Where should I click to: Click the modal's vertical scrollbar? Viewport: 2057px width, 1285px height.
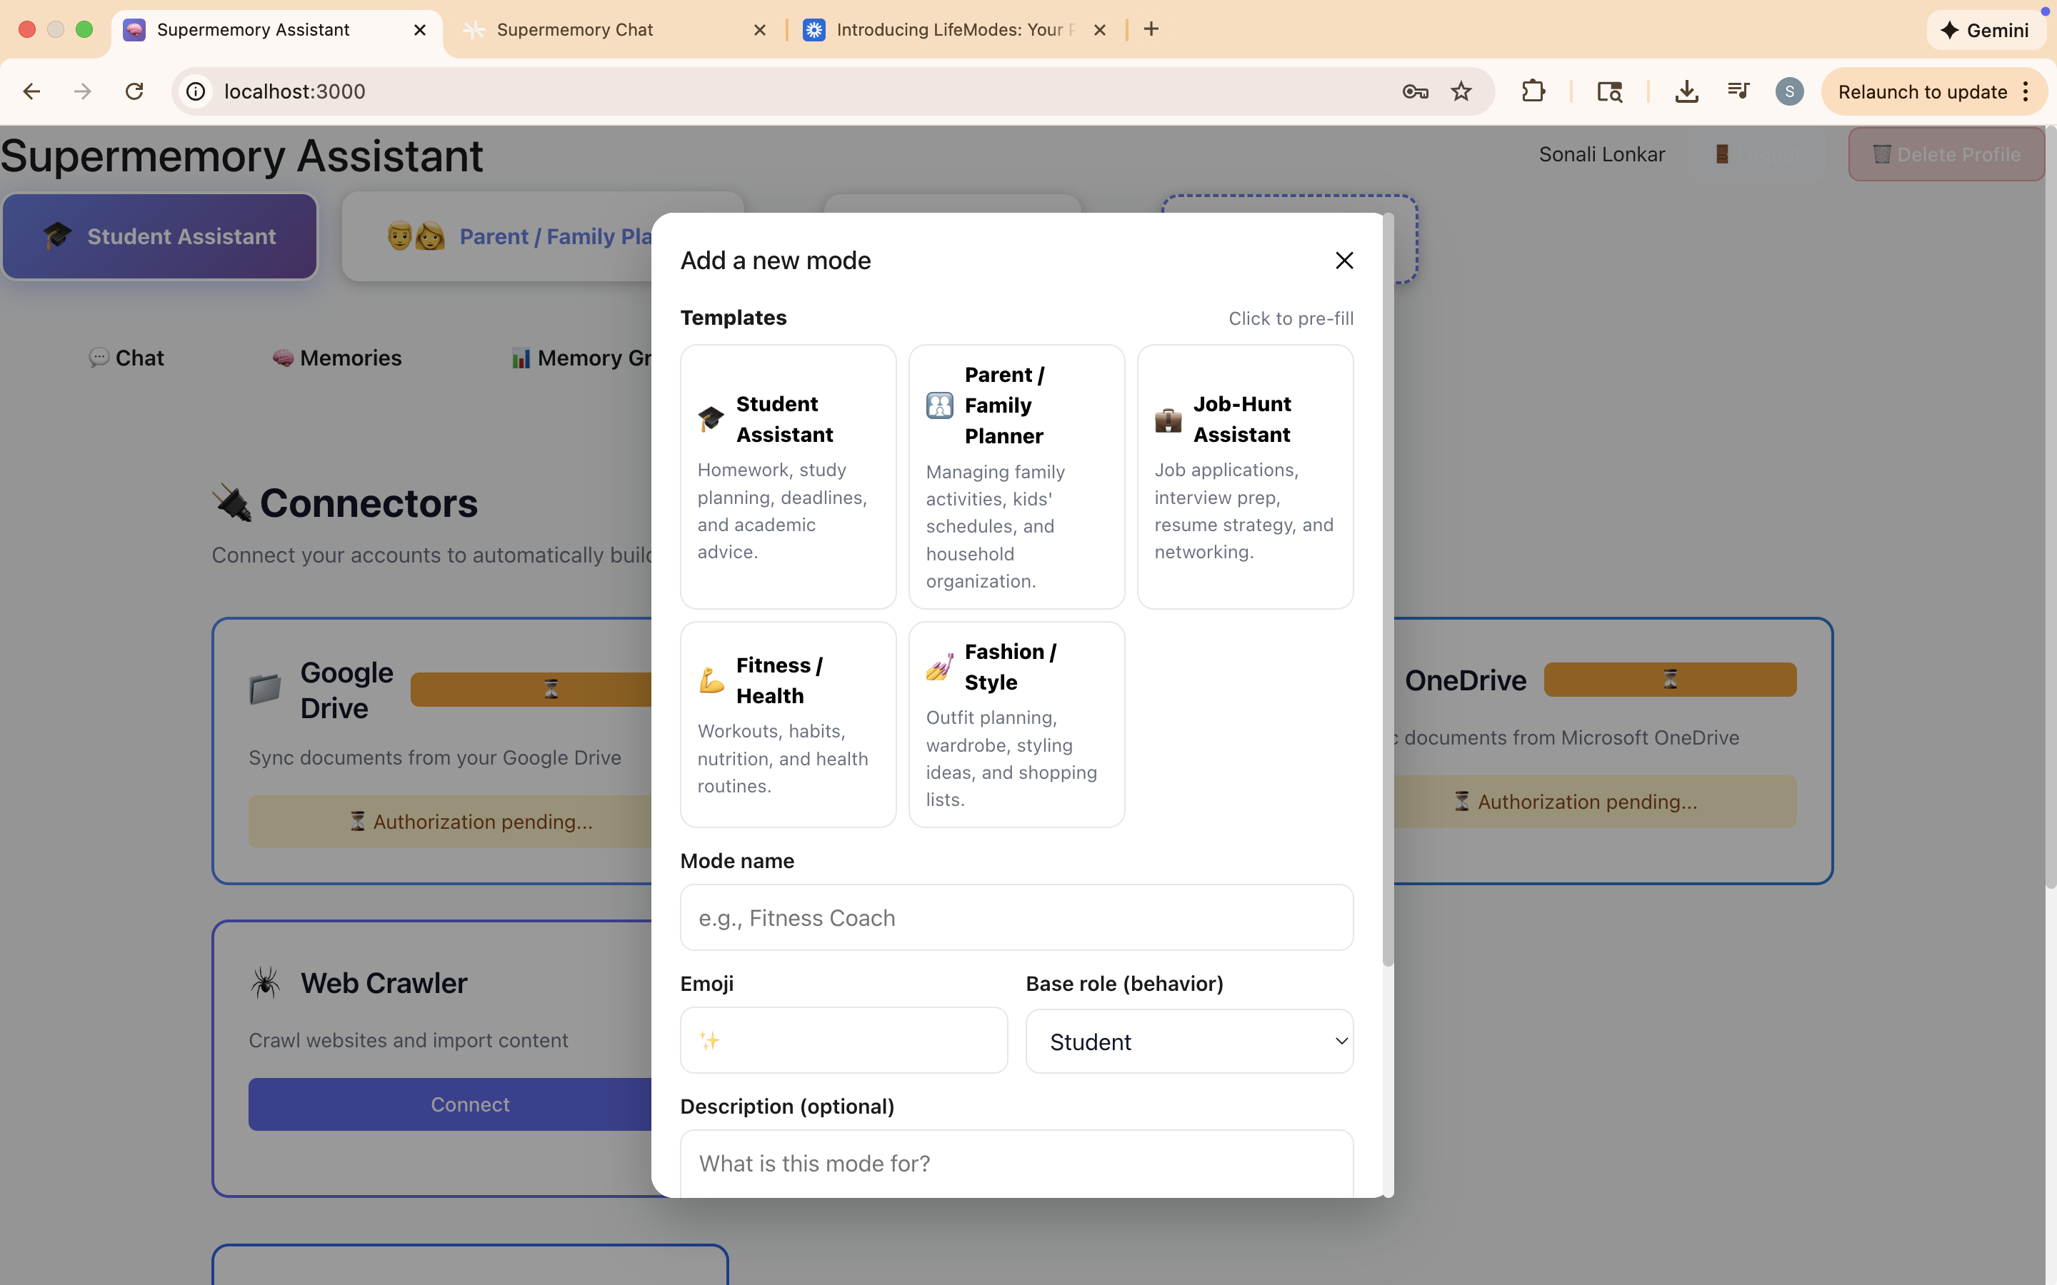[x=1387, y=595]
